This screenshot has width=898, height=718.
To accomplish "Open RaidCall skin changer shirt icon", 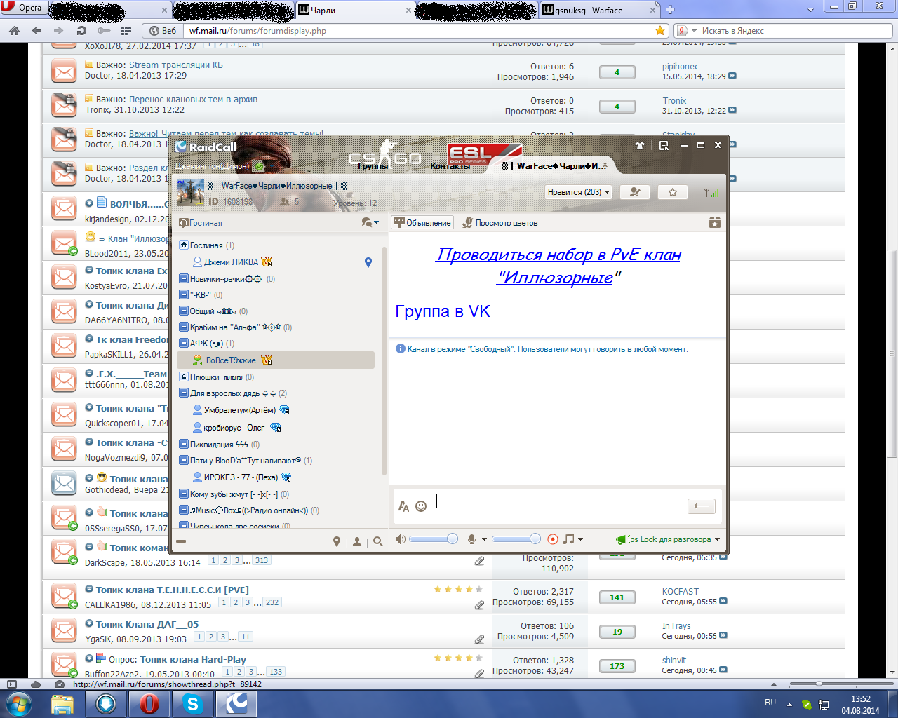I will point(639,146).
